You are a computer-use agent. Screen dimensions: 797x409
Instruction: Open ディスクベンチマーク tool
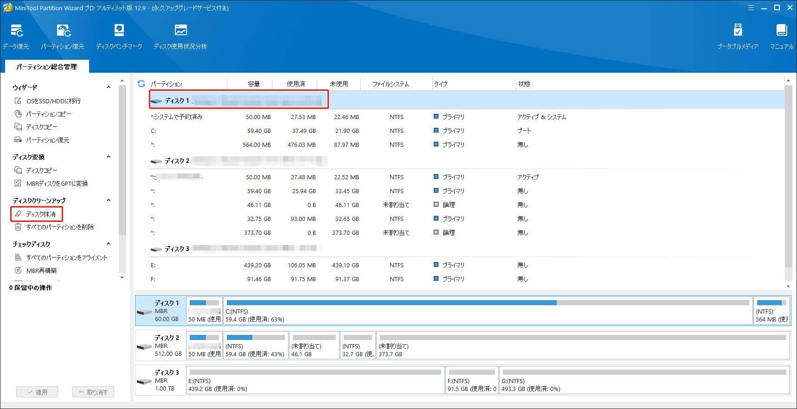point(119,37)
